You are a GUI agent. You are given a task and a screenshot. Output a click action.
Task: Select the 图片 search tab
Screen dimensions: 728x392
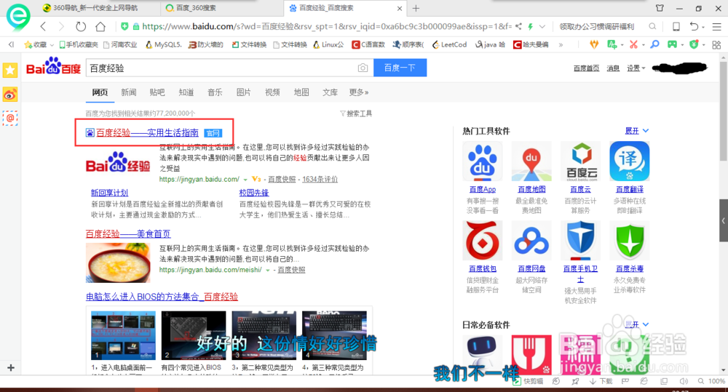pos(243,92)
